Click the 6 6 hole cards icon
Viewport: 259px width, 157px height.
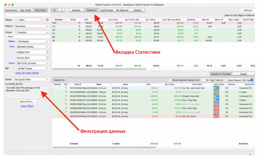click(x=216, y=104)
